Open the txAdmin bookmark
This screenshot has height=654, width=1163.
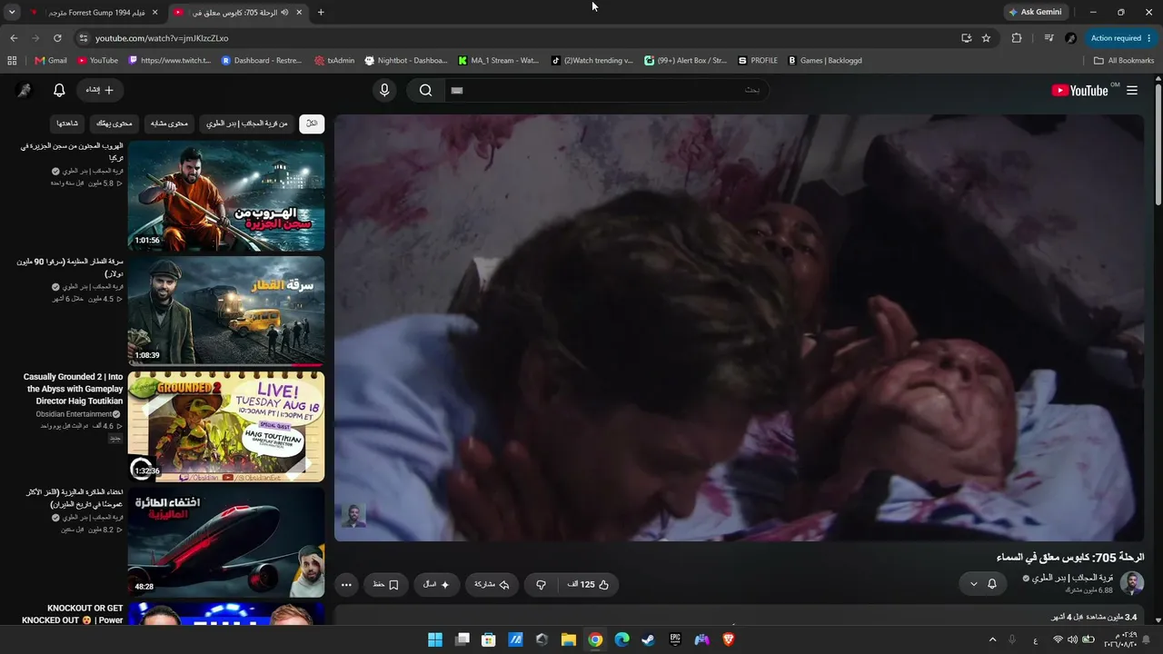click(334, 61)
